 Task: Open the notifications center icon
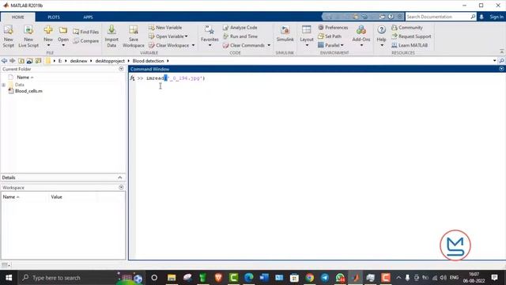tap(494, 278)
